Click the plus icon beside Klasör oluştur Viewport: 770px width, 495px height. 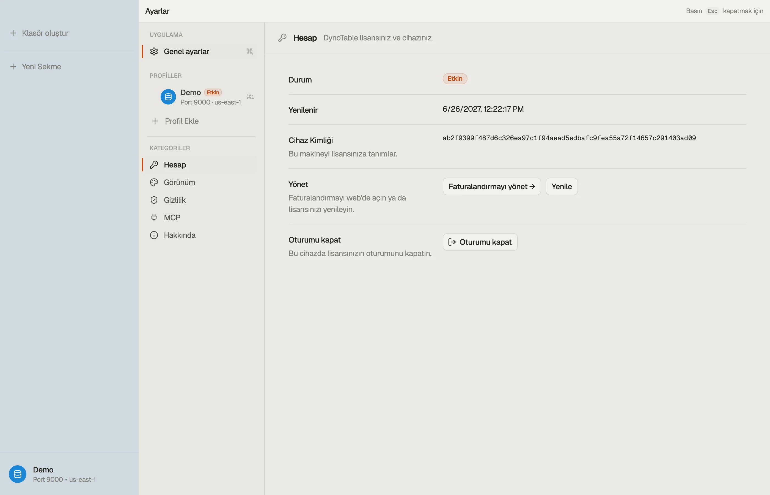[x=13, y=33]
